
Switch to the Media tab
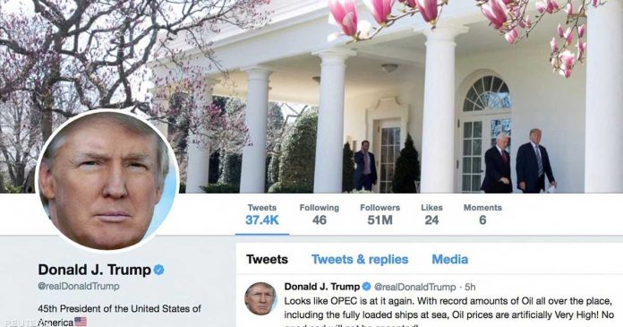coord(449,260)
